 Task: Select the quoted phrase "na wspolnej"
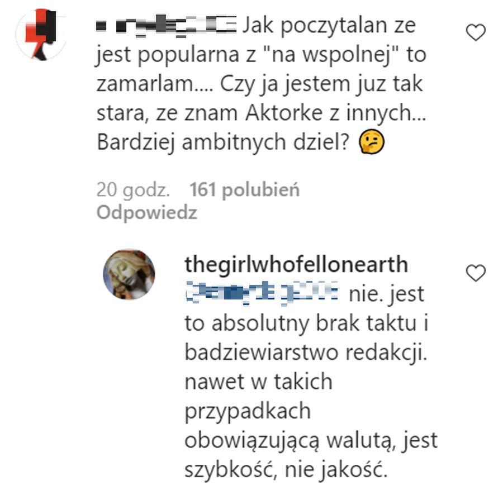332,54
